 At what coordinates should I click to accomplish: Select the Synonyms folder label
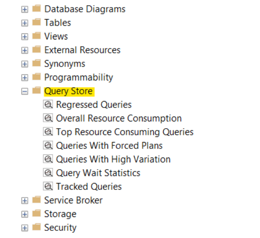point(65,64)
